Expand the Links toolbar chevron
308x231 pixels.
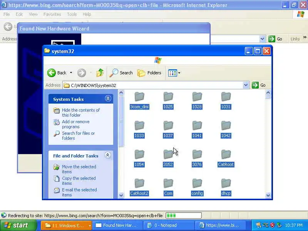point(305,37)
